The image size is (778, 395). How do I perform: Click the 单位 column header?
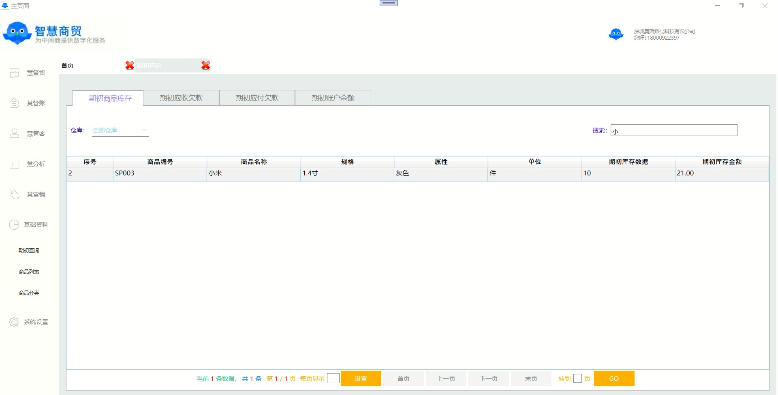[x=534, y=162]
